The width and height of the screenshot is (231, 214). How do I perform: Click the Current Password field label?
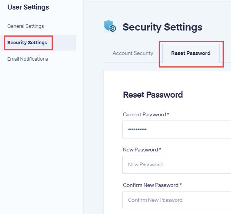tap(145, 114)
